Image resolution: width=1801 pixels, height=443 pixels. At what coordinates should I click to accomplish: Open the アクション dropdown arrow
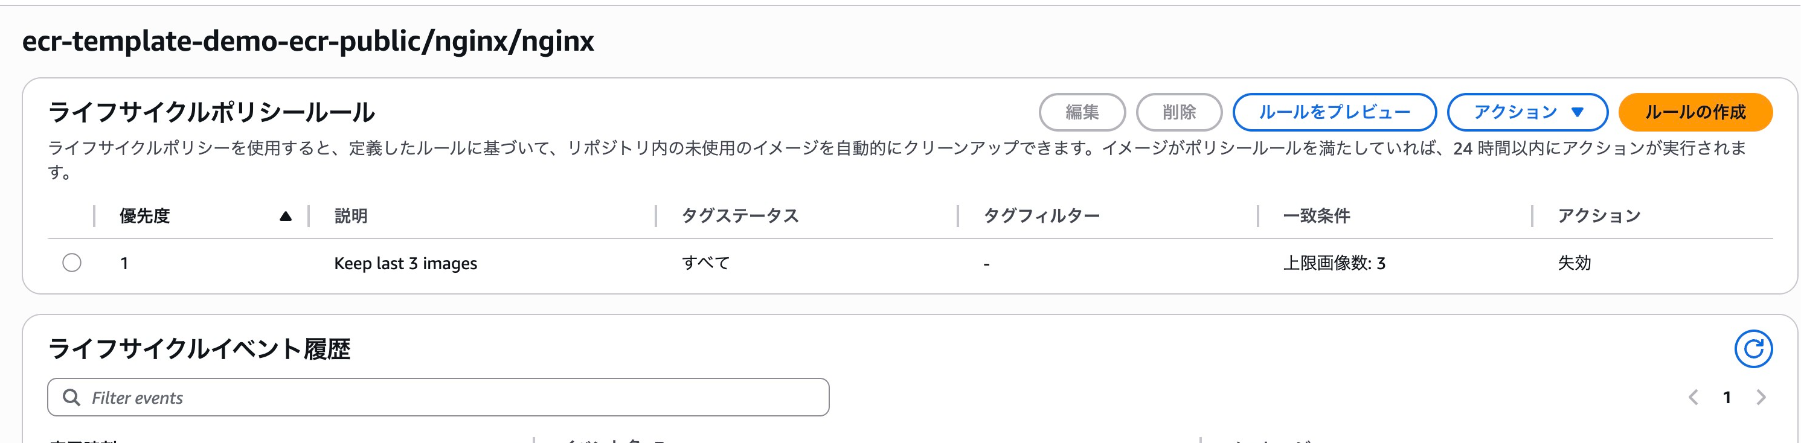coord(1579,111)
